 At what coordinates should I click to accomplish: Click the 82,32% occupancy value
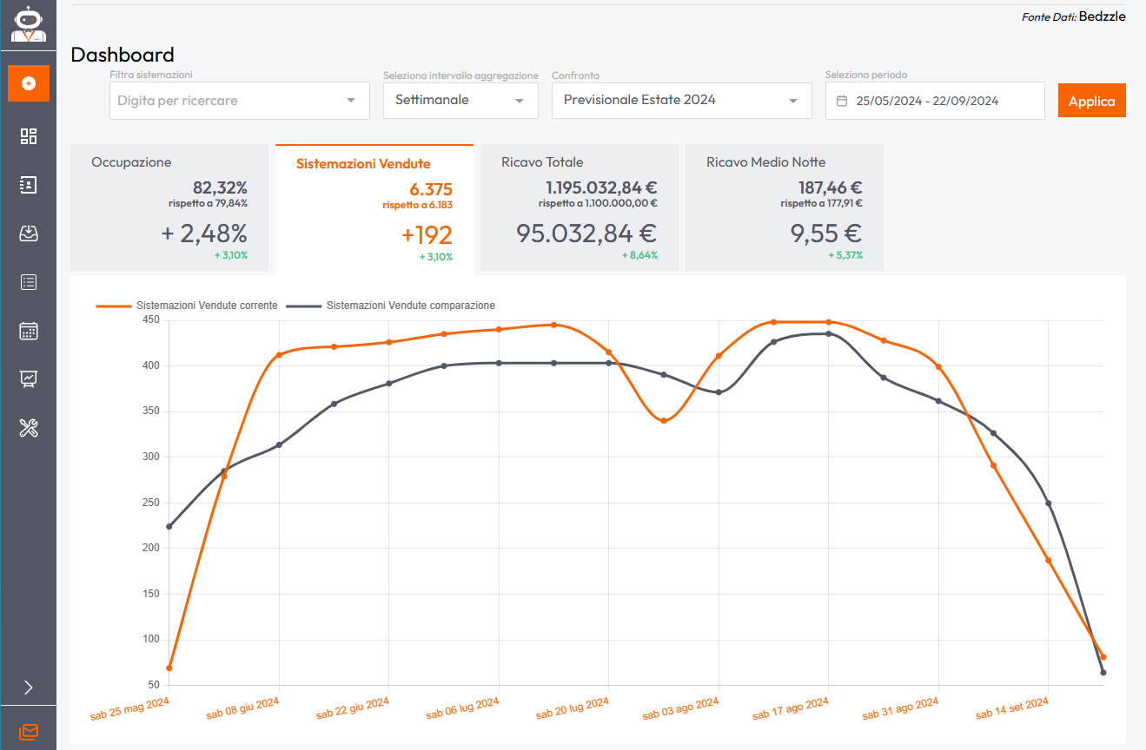coord(220,187)
